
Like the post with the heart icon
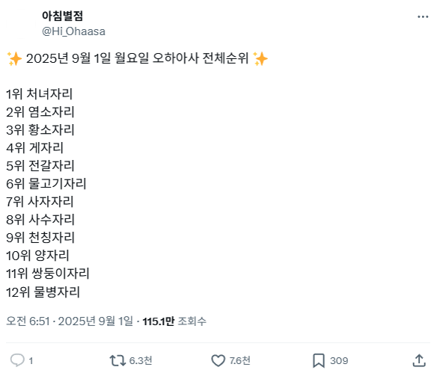coord(218,360)
